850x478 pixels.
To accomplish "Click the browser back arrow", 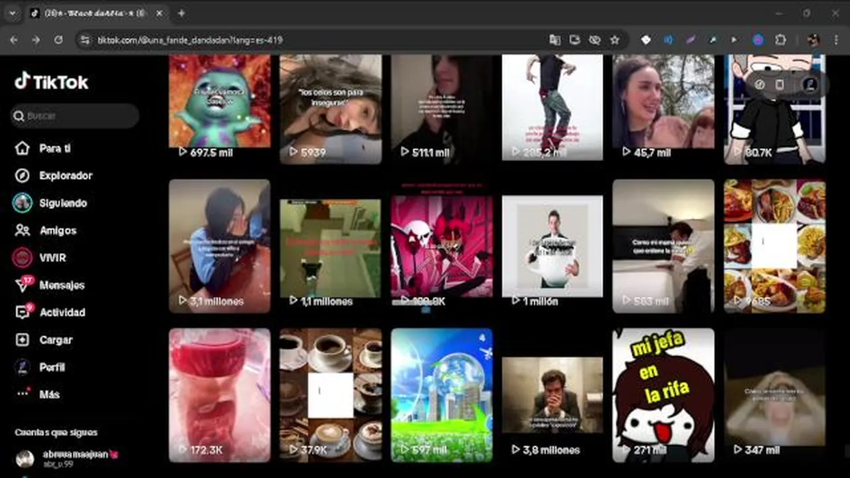I will tap(14, 40).
